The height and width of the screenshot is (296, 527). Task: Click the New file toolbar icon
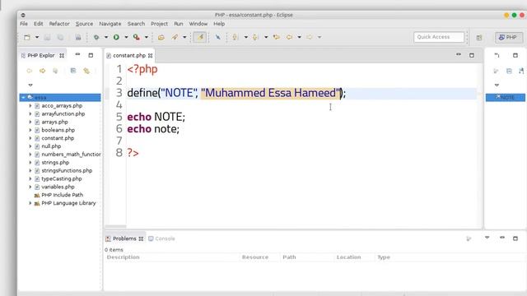[x=27, y=37]
